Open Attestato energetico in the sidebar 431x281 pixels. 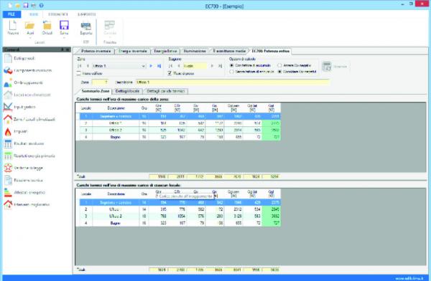pyautogui.click(x=24, y=192)
